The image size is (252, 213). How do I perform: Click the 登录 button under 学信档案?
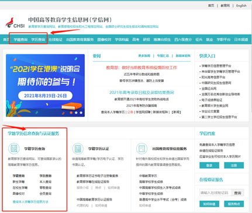tap(209, 165)
